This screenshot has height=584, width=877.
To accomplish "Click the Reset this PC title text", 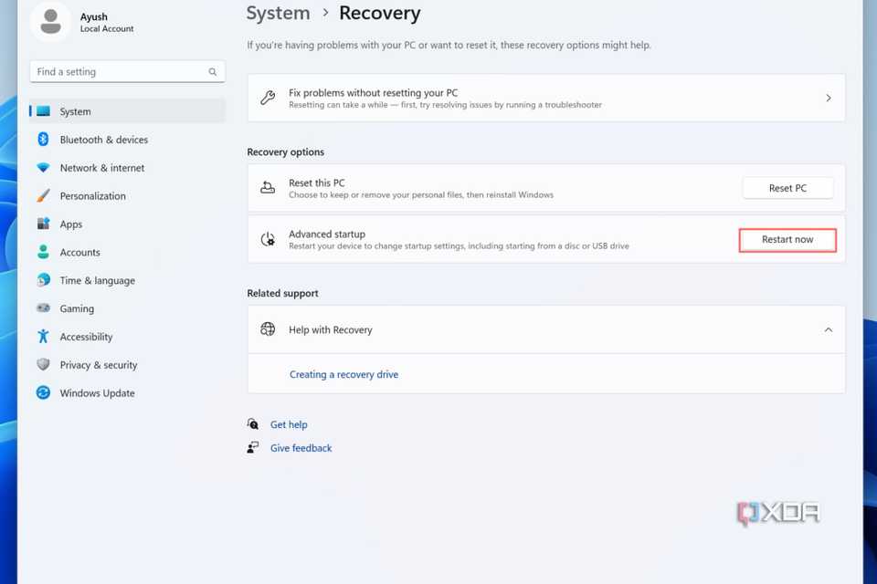I will (317, 182).
